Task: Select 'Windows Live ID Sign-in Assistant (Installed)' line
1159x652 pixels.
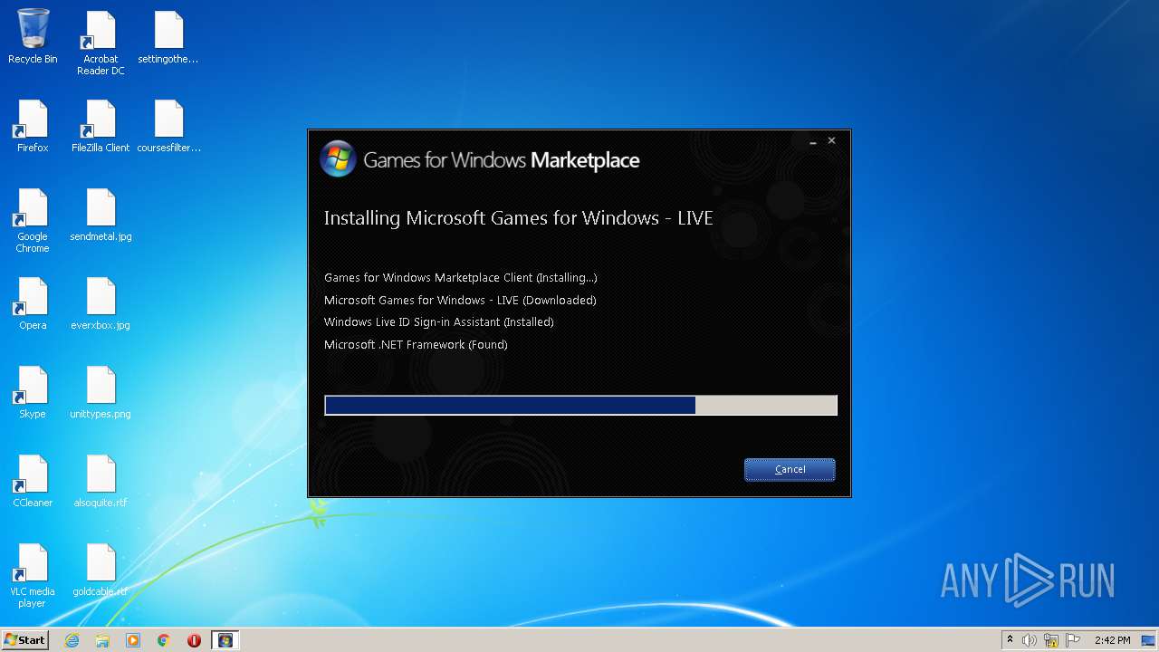Action: 439,321
